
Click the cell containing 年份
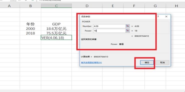(31, 24)
